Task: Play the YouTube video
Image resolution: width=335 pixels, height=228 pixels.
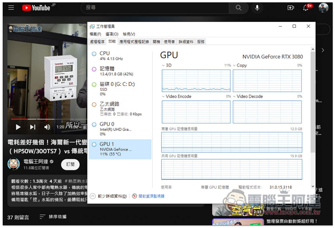Action: (18, 127)
